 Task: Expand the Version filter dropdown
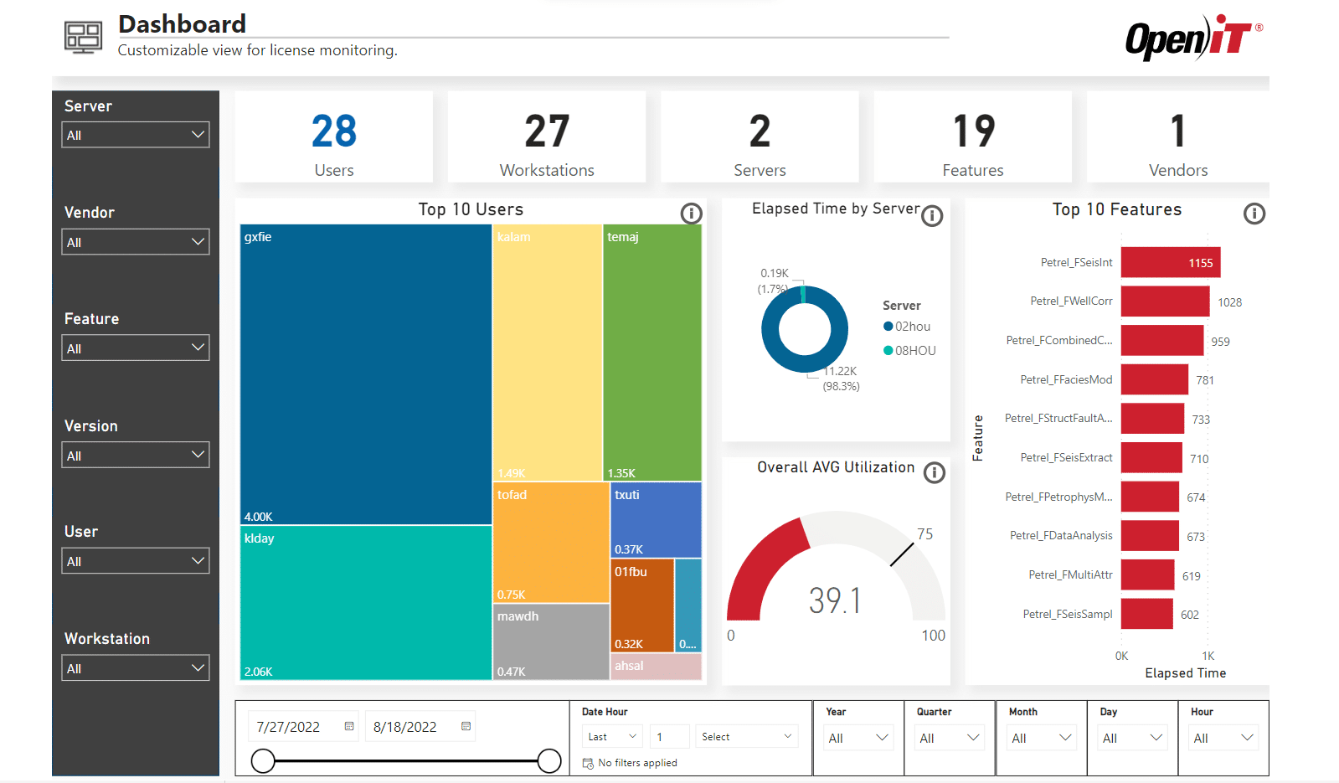(136, 456)
